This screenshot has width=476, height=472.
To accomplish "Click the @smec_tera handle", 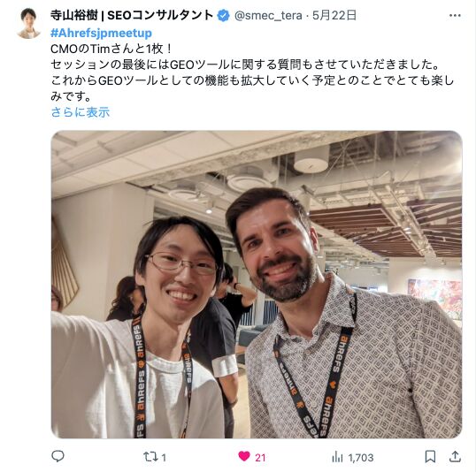I will click(268, 16).
